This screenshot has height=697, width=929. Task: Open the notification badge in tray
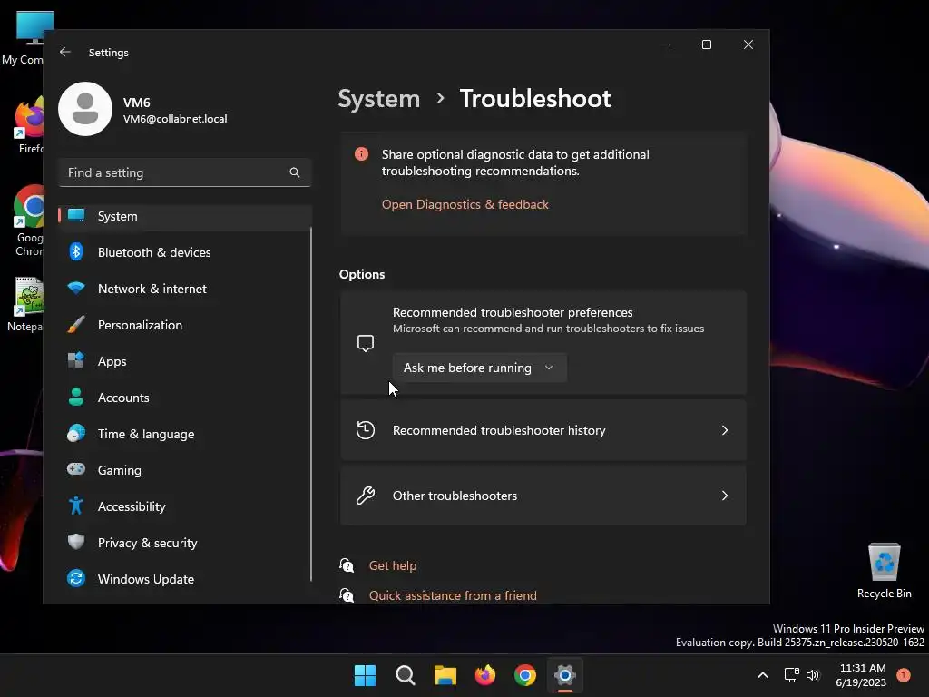tap(904, 674)
